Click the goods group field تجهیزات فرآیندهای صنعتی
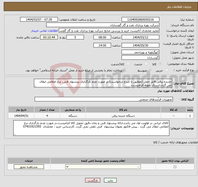The image size is (198, 187). click(x=104, y=99)
